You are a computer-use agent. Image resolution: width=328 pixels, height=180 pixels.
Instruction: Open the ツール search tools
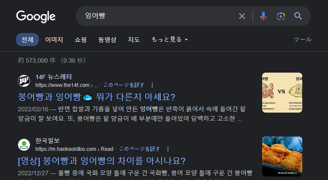click(x=303, y=40)
